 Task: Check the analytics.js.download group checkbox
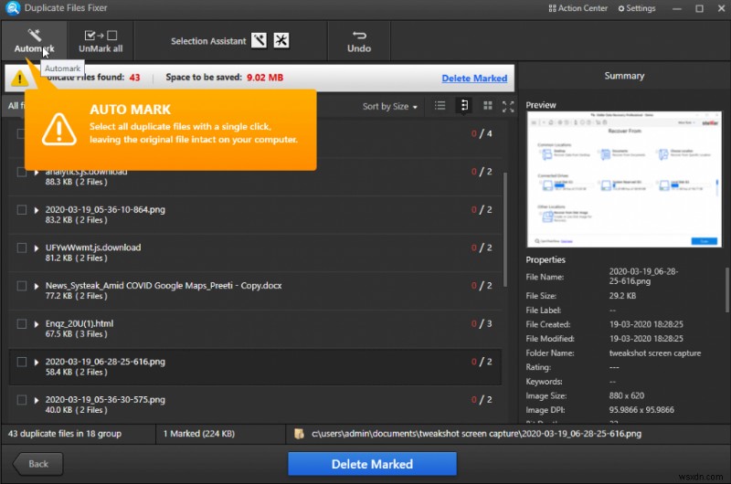(21, 172)
